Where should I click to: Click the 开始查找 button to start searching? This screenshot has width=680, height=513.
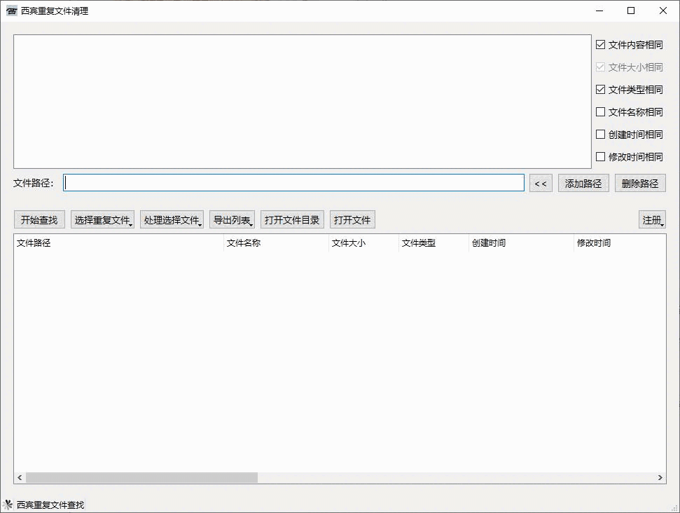point(39,219)
